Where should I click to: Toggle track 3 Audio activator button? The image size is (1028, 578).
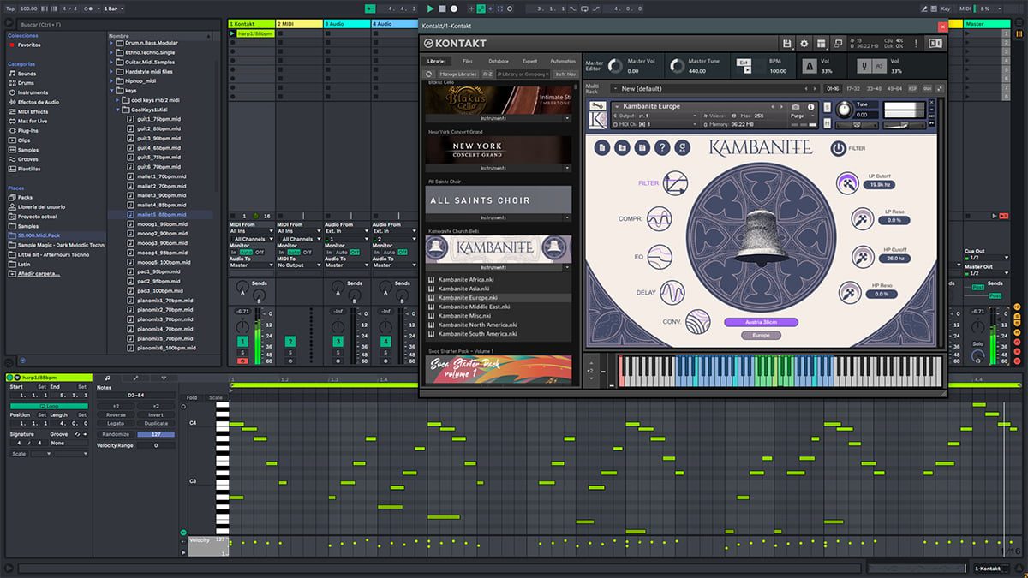tap(338, 342)
